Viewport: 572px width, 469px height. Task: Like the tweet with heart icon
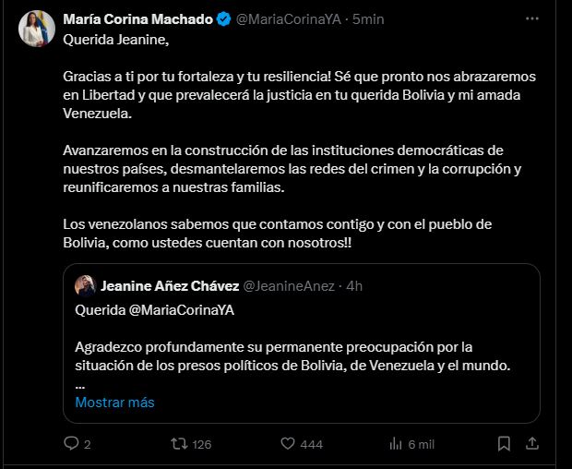coord(287,444)
